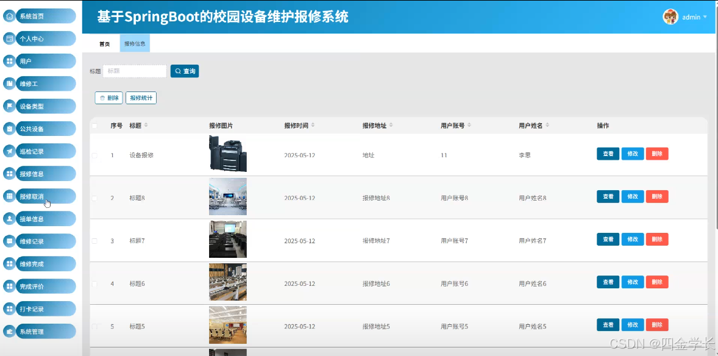Toggle the select-all checkbox in the header
This screenshot has height=356, width=718.
(94, 126)
